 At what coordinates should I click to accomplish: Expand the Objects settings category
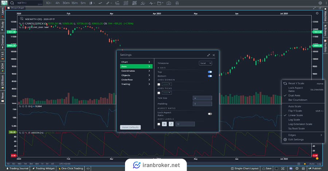pyautogui.click(x=136, y=75)
